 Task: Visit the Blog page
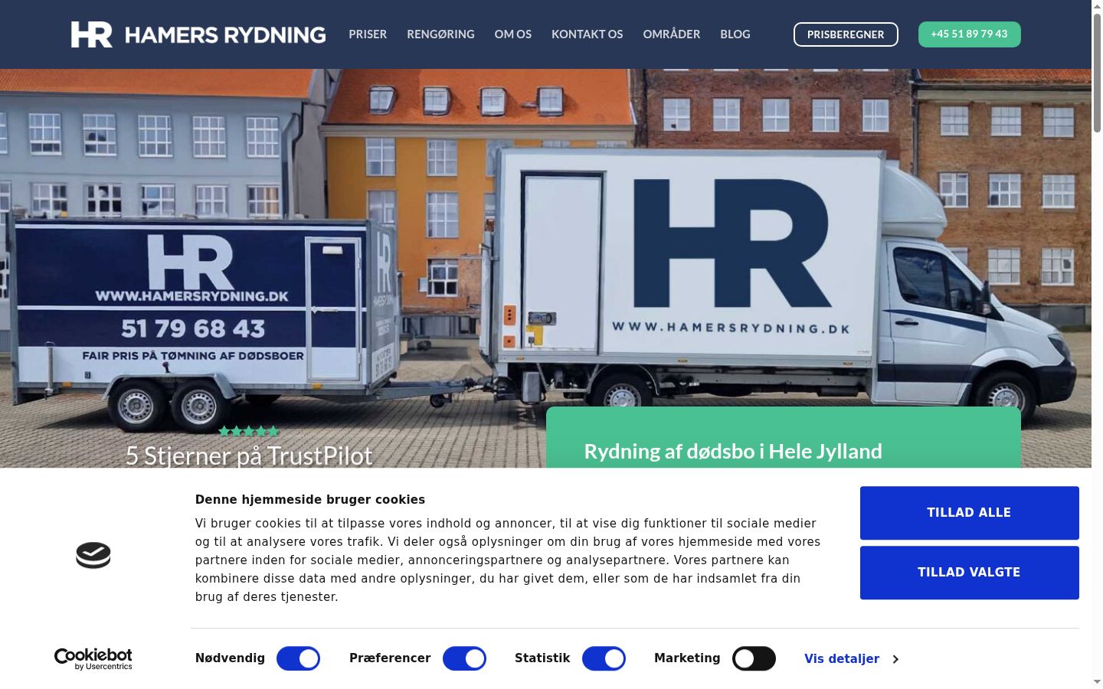735,34
